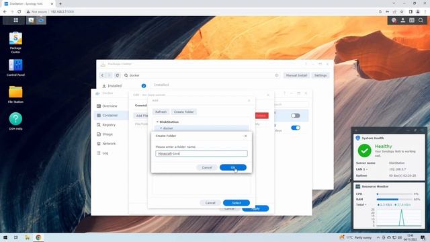This screenshot has height=242, width=430.
Task: Open the Control Panel desktop icon
Action: click(x=15, y=67)
